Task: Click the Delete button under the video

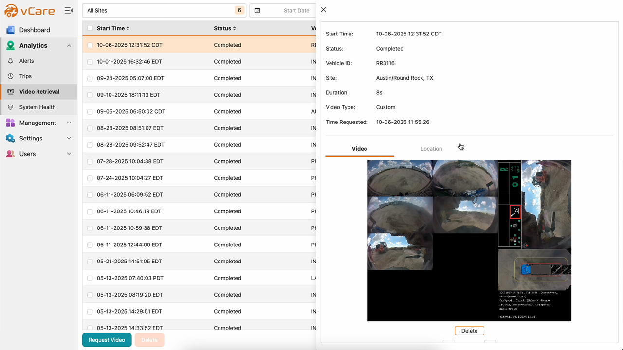Action: pos(469,330)
